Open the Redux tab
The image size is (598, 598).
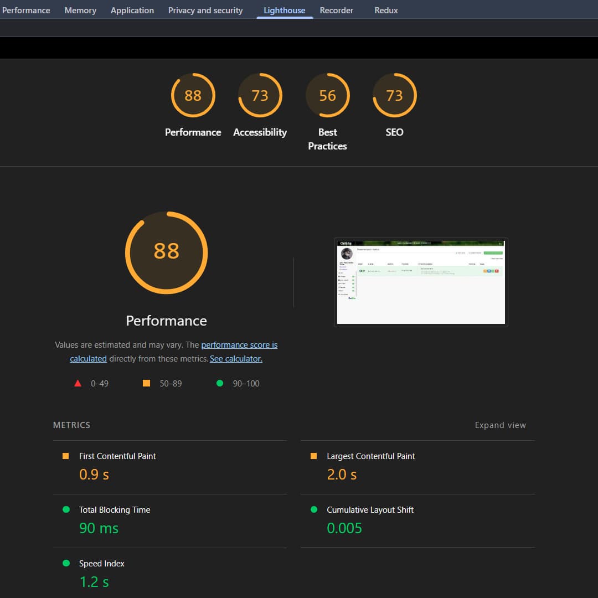pyautogui.click(x=385, y=11)
